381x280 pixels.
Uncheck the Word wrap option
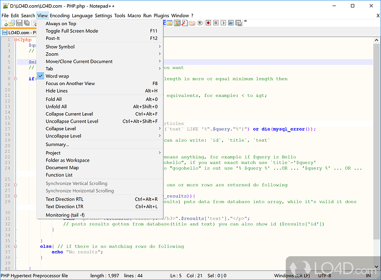tap(100, 76)
